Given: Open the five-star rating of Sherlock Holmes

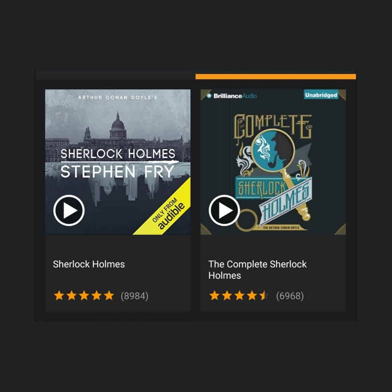Looking at the screenshot, I should [84, 295].
